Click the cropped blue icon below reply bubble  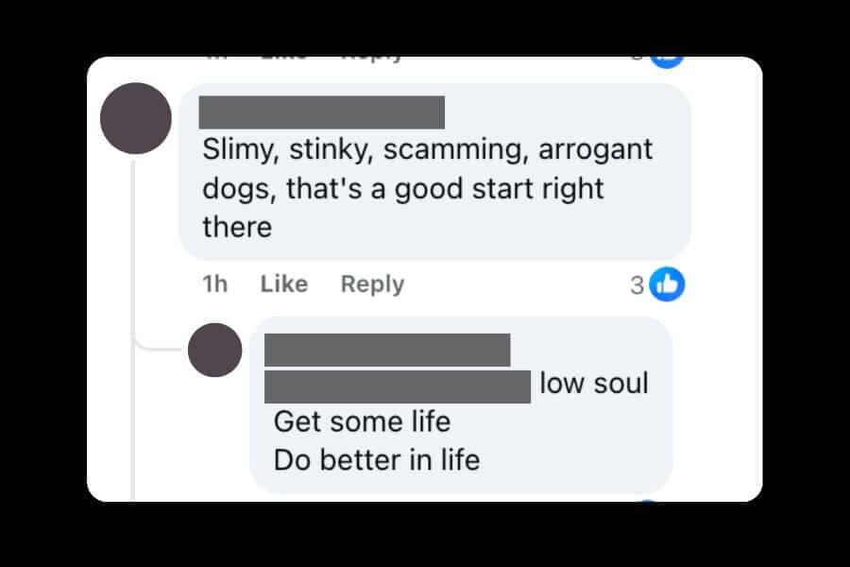tap(648, 500)
